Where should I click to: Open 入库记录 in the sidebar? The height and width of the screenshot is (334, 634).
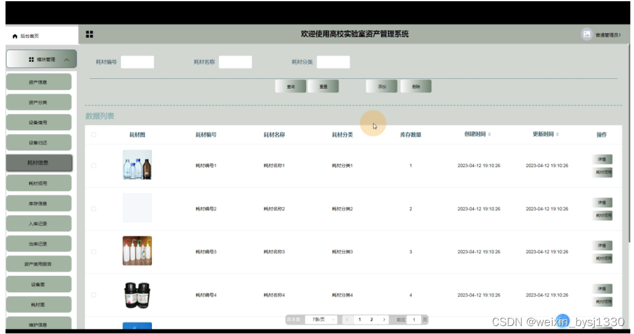click(x=39, y=224)
